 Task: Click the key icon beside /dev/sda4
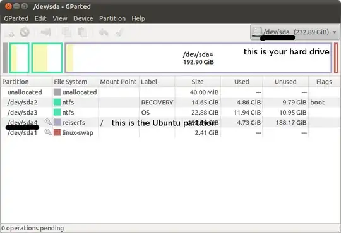coord(48,122)
